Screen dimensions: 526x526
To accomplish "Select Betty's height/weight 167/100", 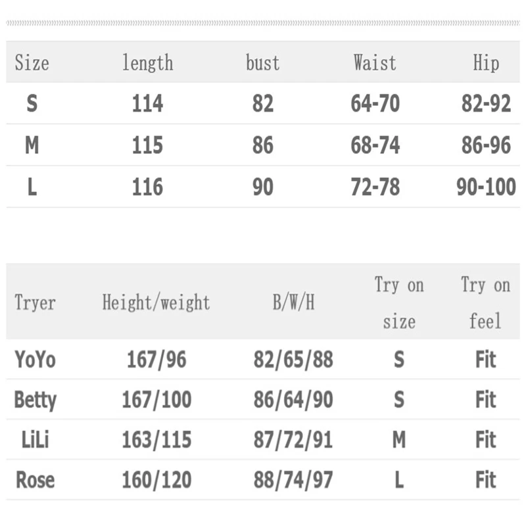I will (156, 400).
